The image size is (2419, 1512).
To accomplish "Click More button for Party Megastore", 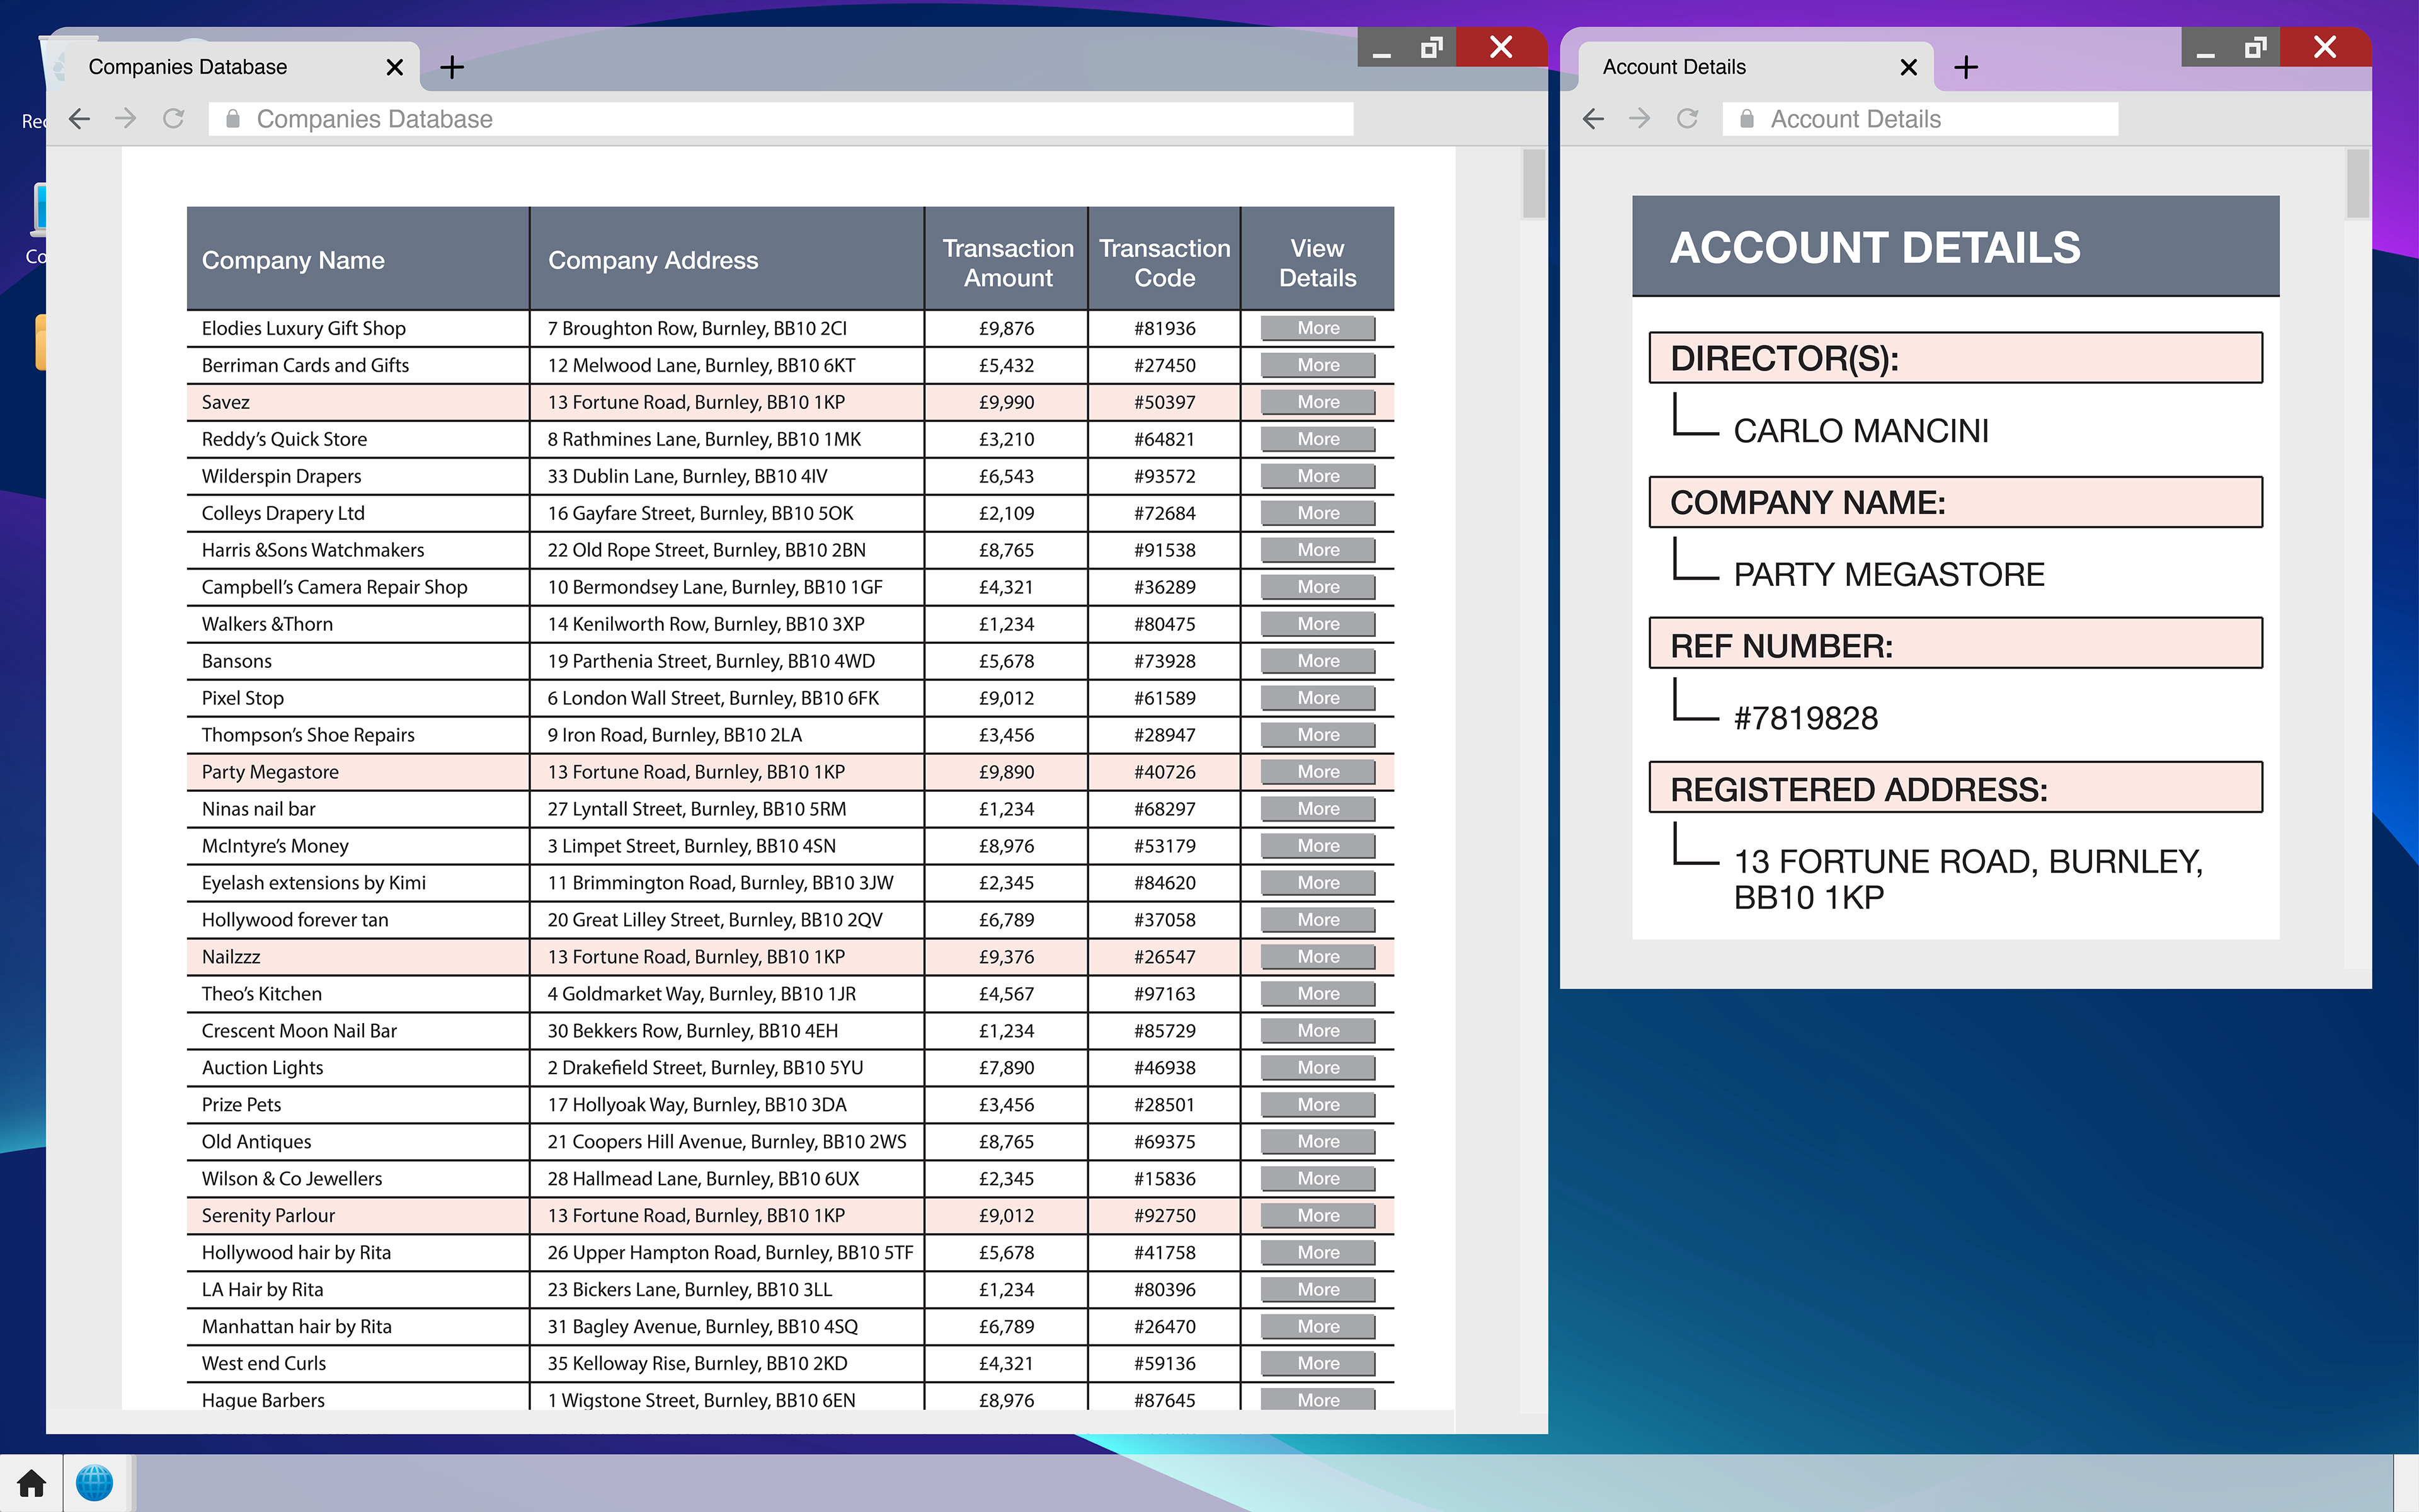I will coord(1317,772).
